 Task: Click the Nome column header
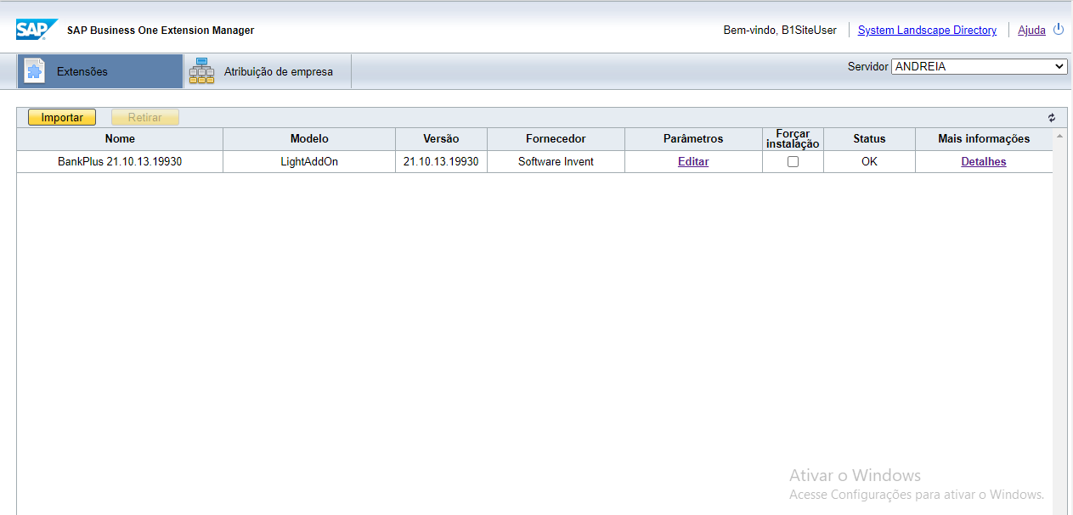pos(120,139)
